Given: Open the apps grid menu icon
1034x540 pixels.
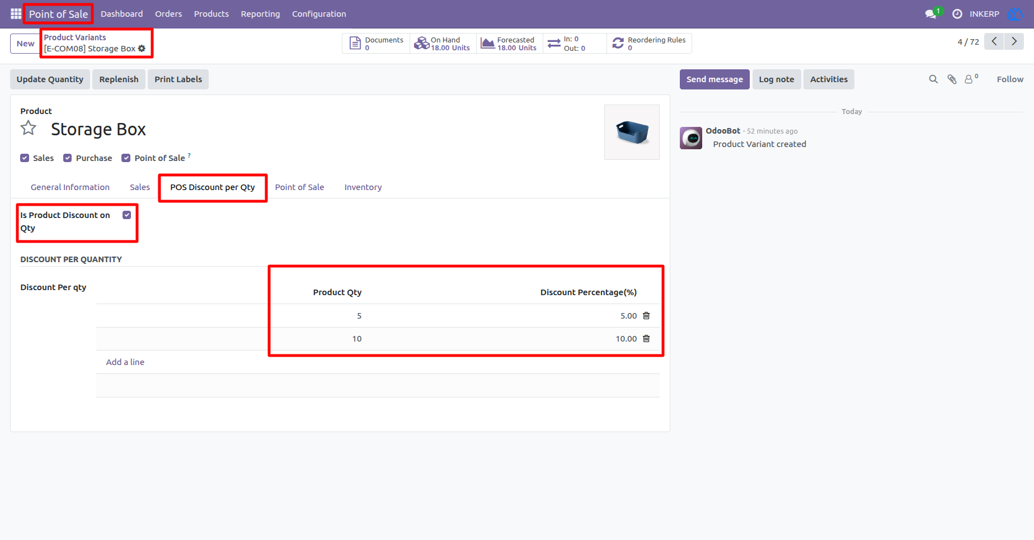Looking at the screenshot, I should point(16,13).
